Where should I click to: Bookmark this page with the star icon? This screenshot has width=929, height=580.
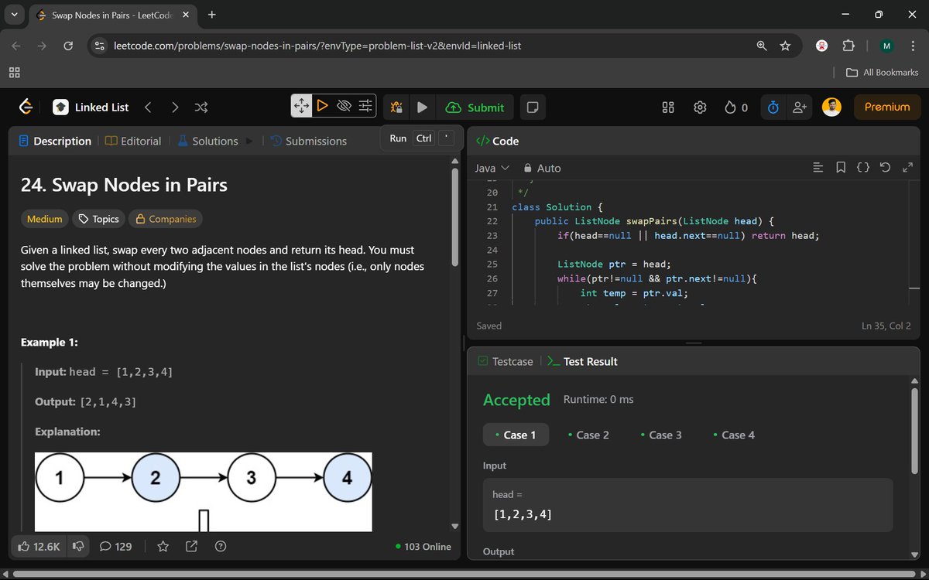785,46
